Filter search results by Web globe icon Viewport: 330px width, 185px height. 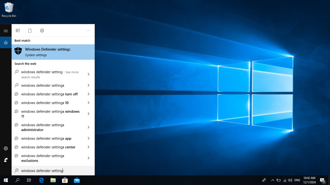42,31
